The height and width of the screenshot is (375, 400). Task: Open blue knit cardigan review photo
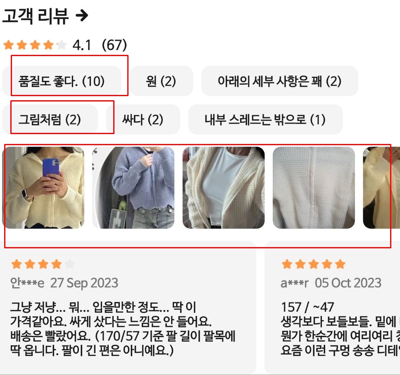tap(133, 187)
